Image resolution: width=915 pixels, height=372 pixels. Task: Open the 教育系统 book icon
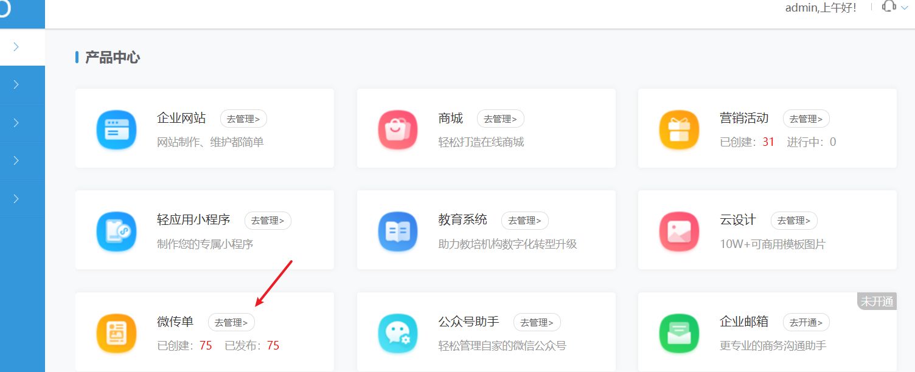(x=398, y=231)
